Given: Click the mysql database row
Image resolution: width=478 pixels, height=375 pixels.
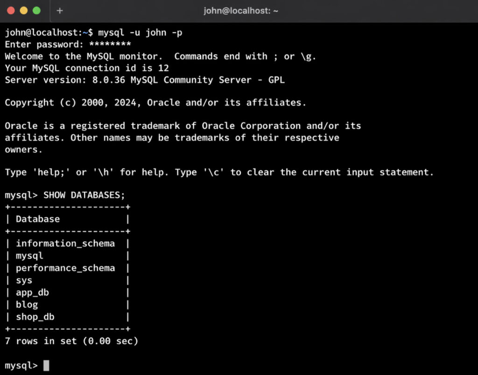Looking at the screenshot, I should [x=29, y=255].
